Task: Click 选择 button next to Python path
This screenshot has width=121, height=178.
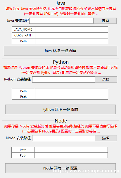Action: (x=106, y=79)
